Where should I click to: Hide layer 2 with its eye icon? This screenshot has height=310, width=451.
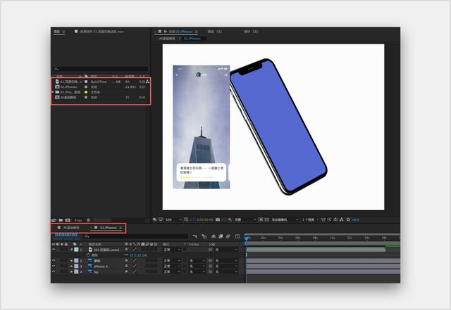tap(54, 261)
